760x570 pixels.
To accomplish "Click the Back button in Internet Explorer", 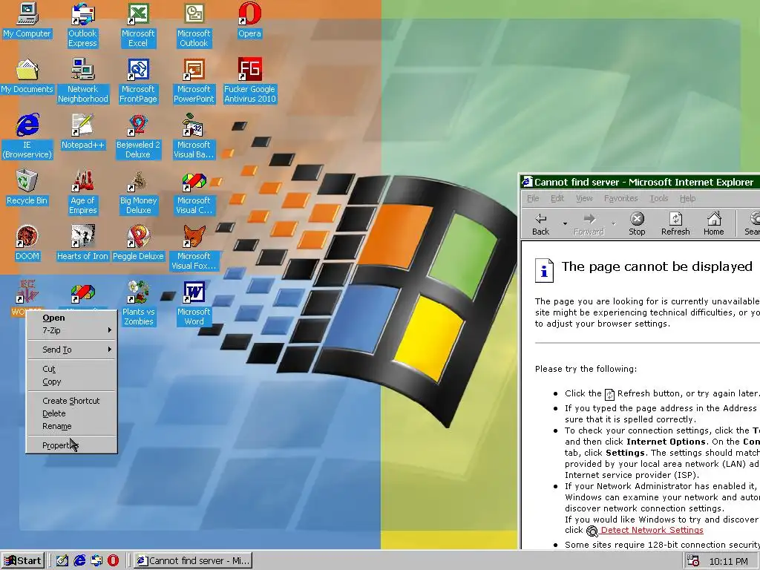I will point(541,224).
